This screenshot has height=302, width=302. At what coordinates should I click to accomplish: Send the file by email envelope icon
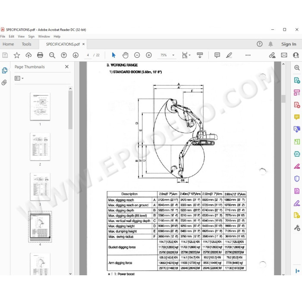(x=284, y=55)
